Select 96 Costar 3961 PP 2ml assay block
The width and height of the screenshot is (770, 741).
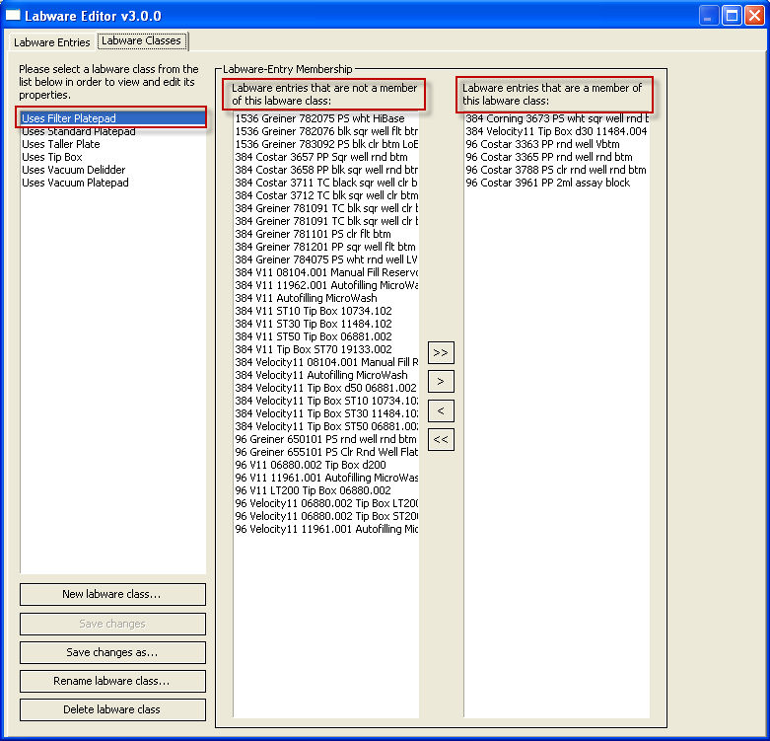pyautogui.click(x=547, y=183)
